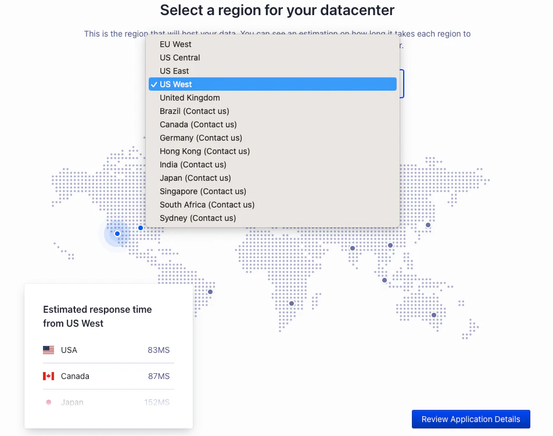Screen dimensions: 553x436
Task: Choose US Central in the dropdown
Action: [272, 58]
